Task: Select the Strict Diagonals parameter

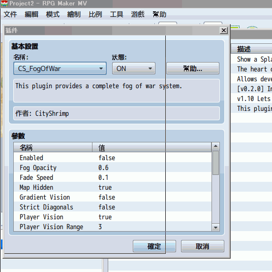Action: [x=113, y=207]
